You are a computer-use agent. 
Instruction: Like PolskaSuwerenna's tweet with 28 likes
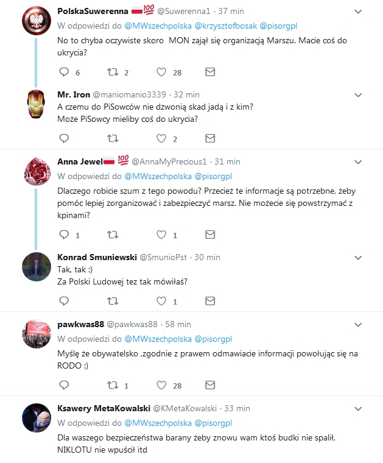click(161, 72)
